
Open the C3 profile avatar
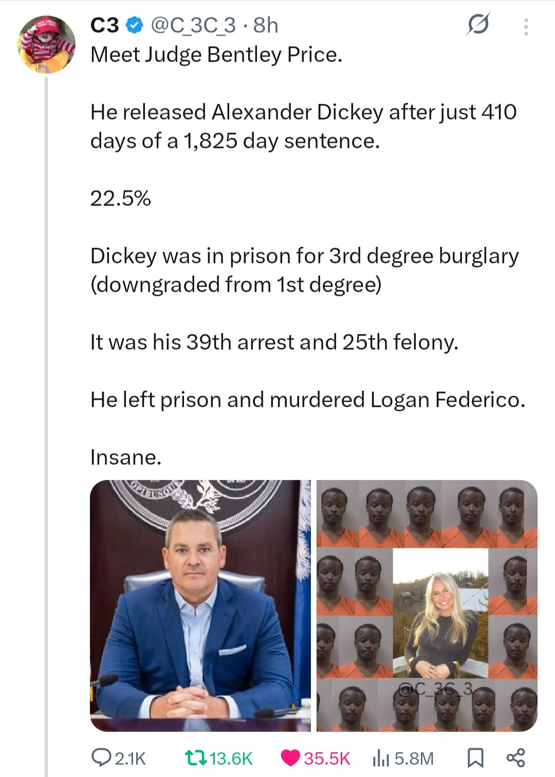click(47, 45)
